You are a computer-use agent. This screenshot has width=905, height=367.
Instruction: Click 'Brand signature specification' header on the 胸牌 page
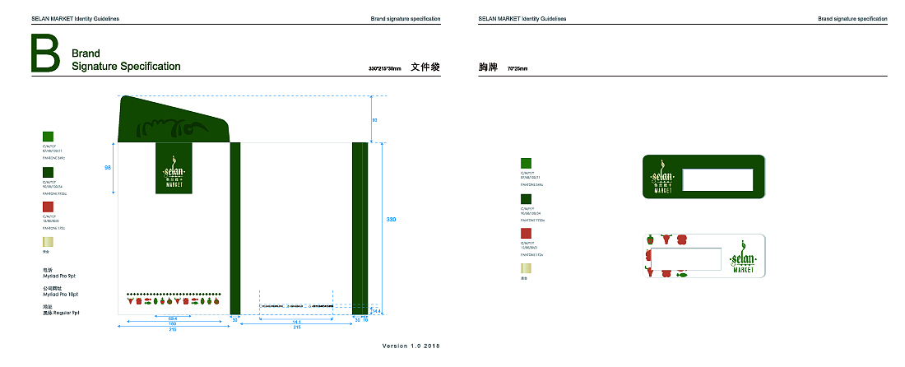(852, 18)
